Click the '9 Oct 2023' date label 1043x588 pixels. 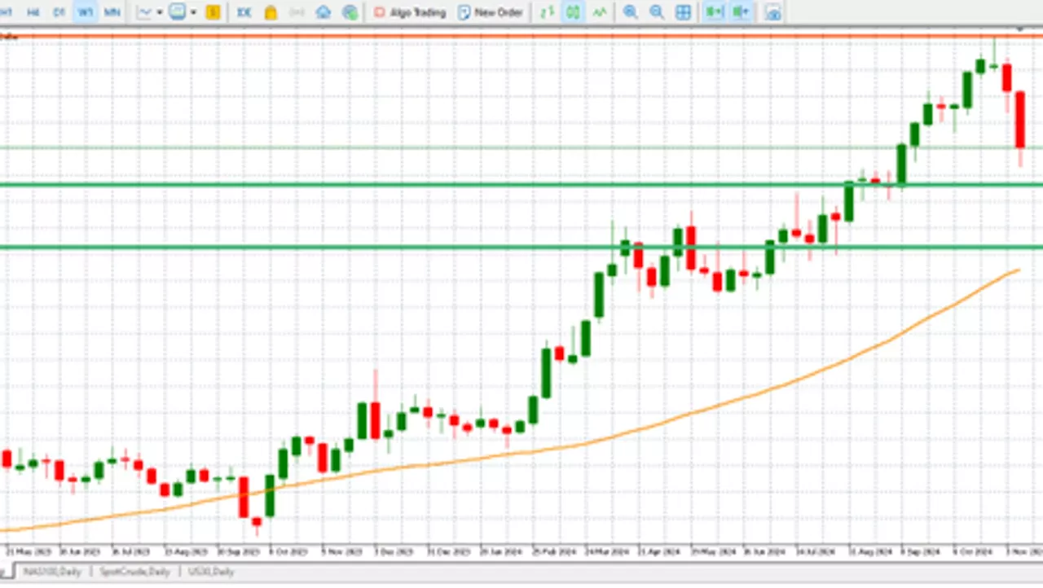click(x=288, y=551)
